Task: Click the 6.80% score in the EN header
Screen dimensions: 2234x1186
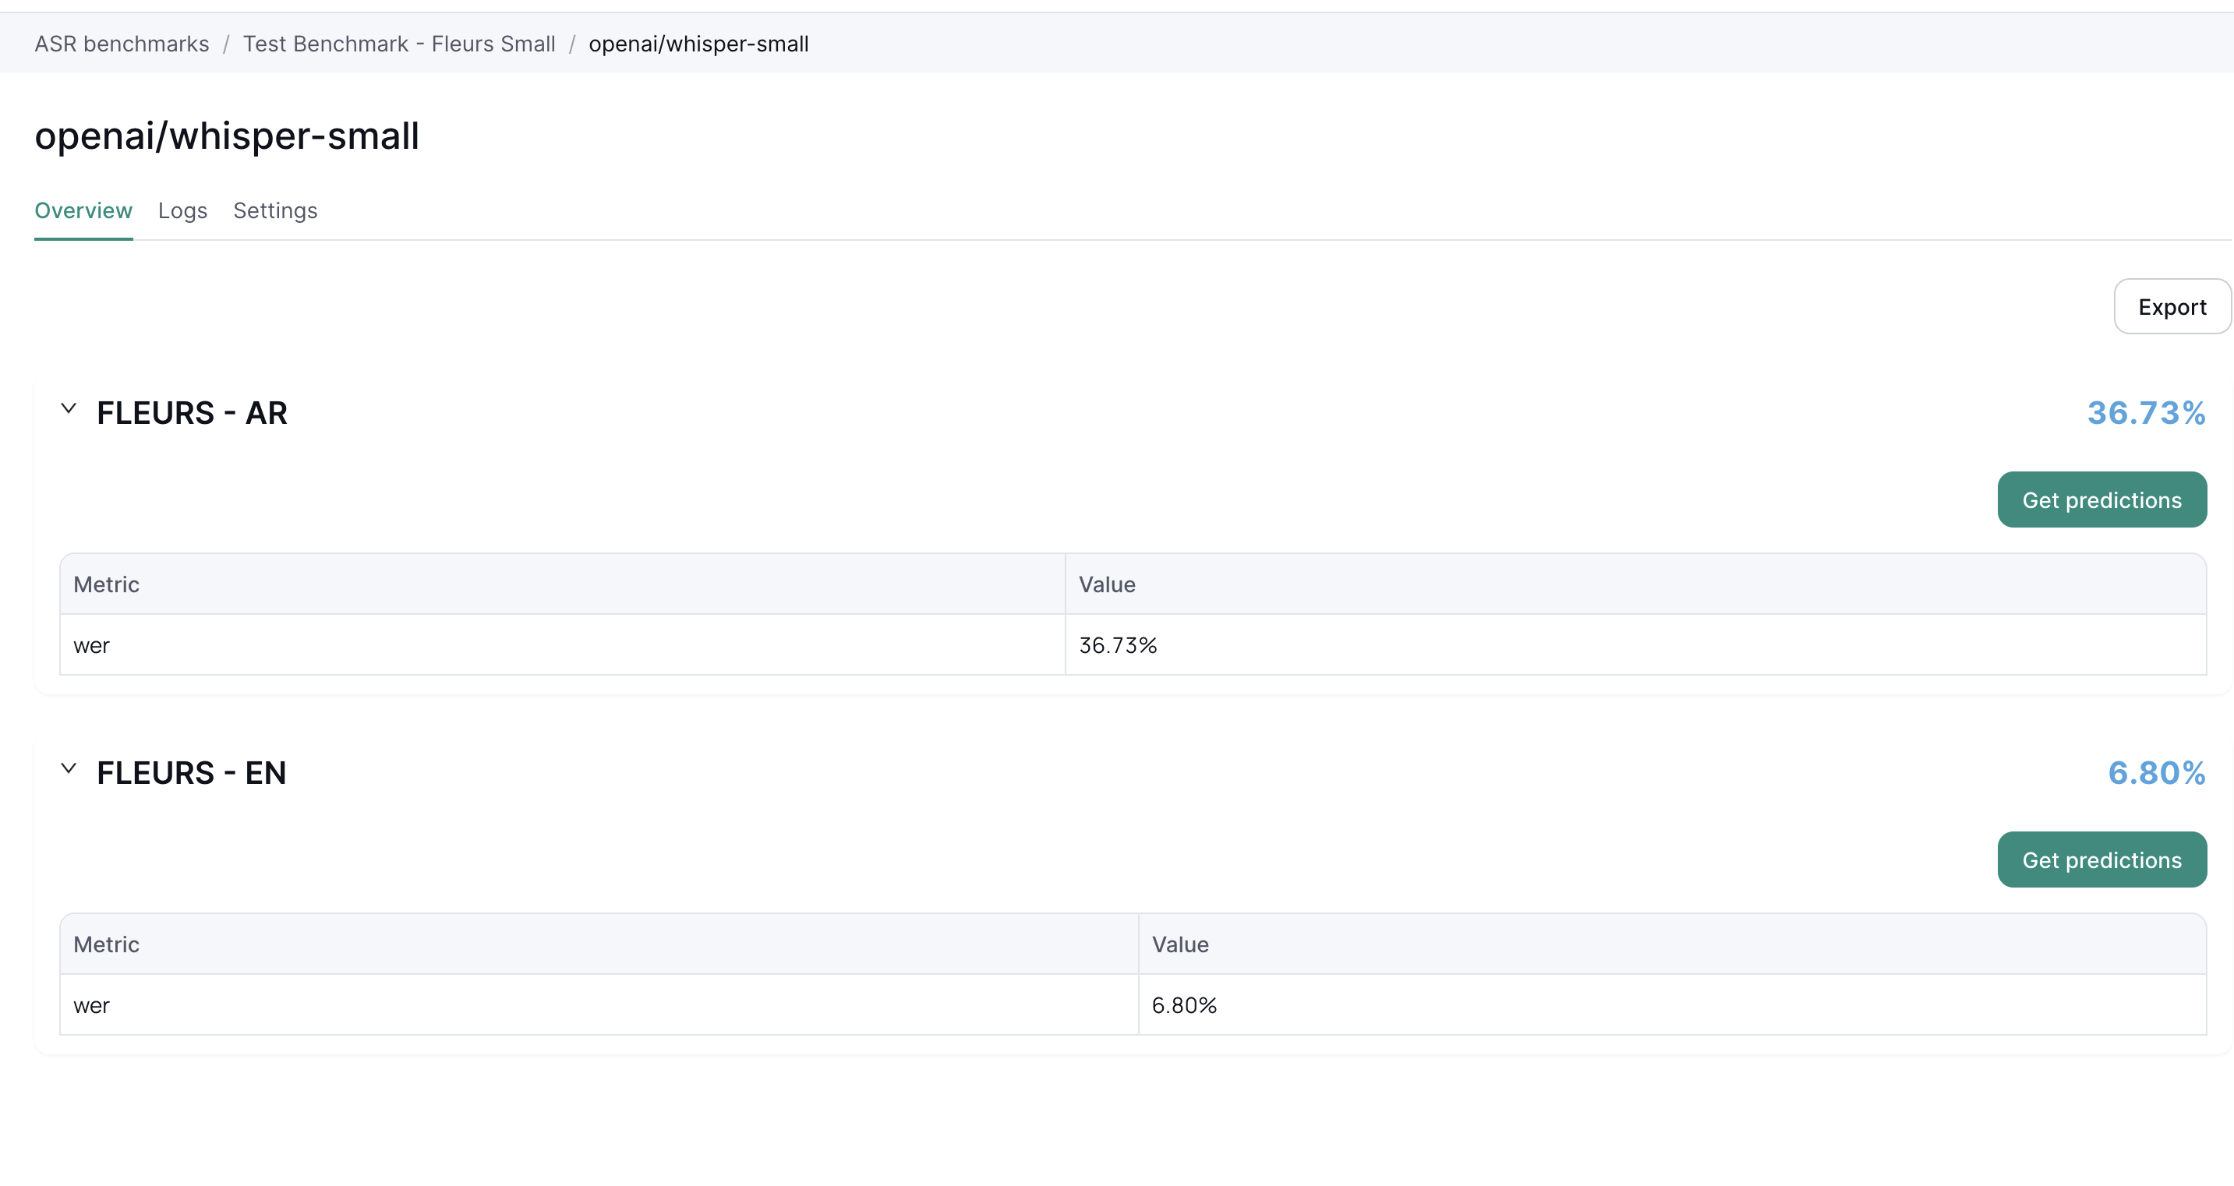Action: pyautogui.click(x=2156, y=772)
